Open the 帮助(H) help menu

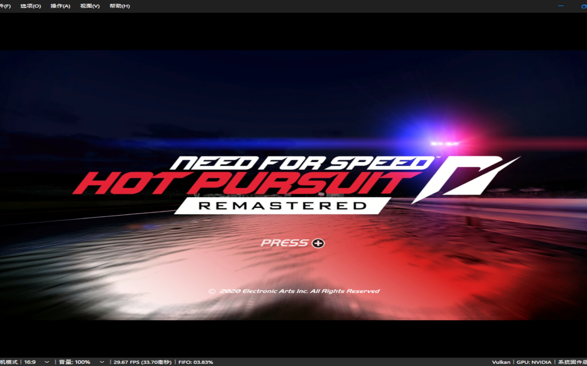(x=120, y=6)
